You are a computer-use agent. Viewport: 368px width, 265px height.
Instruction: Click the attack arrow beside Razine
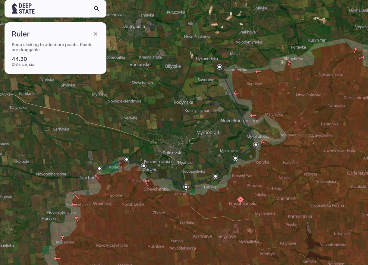pos(237,93)
